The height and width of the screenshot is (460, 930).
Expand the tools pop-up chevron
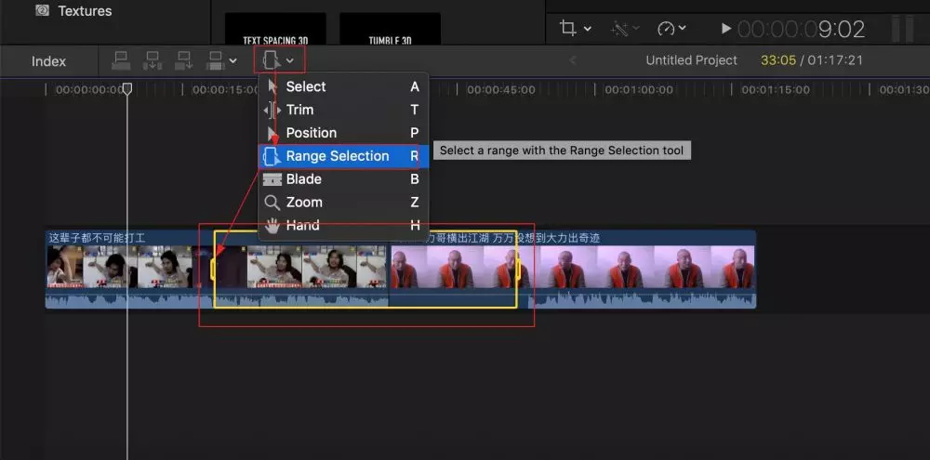click(x=290, y=60)
